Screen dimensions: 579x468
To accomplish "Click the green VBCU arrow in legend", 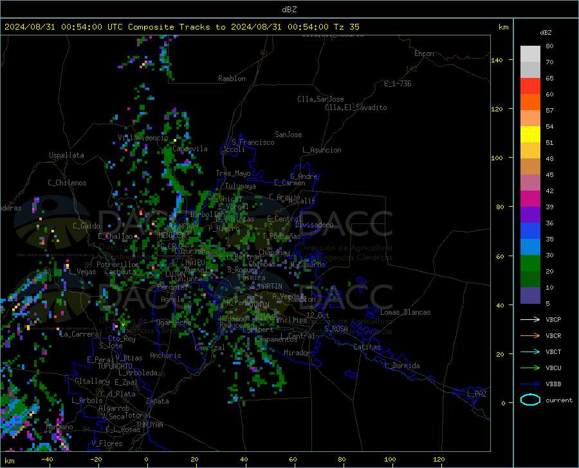I will [x=530, y=368].
